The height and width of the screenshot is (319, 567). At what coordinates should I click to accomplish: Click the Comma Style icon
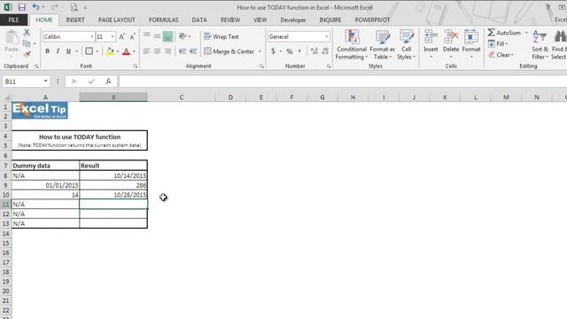[x=299, y=51]
